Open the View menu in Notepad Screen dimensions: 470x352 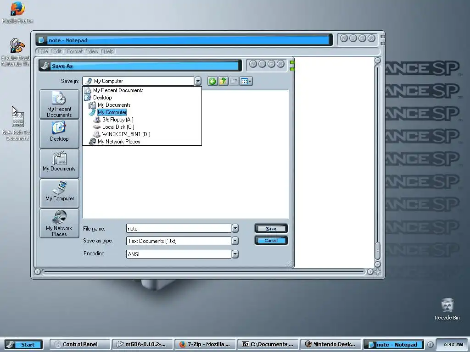point(93,51)
